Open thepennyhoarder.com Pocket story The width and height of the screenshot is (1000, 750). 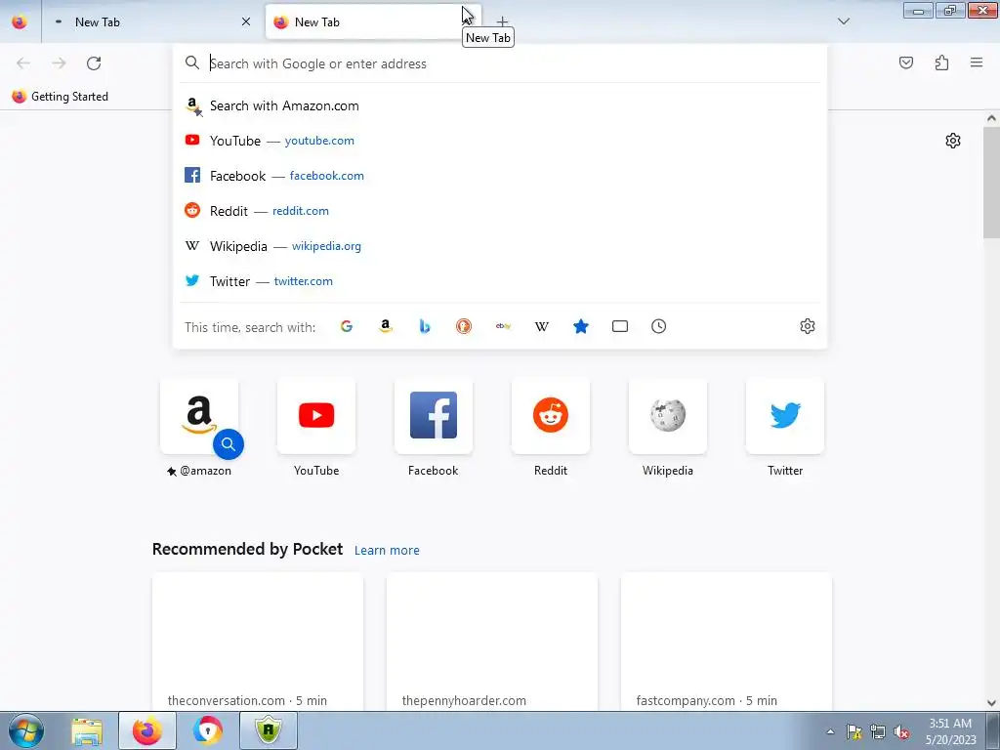(492, 642)
